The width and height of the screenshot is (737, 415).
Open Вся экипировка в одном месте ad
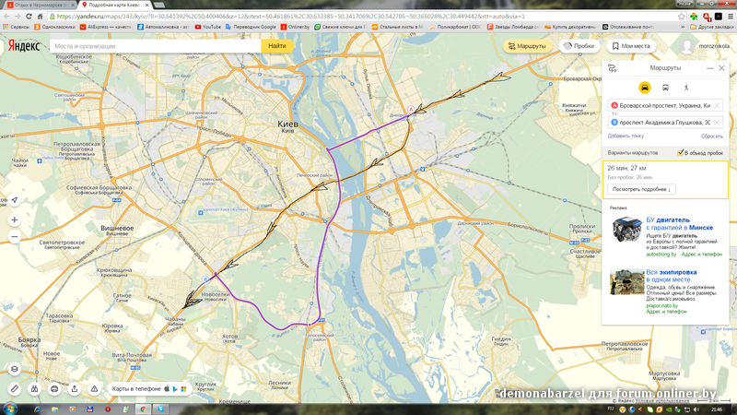tap(672, 276)
